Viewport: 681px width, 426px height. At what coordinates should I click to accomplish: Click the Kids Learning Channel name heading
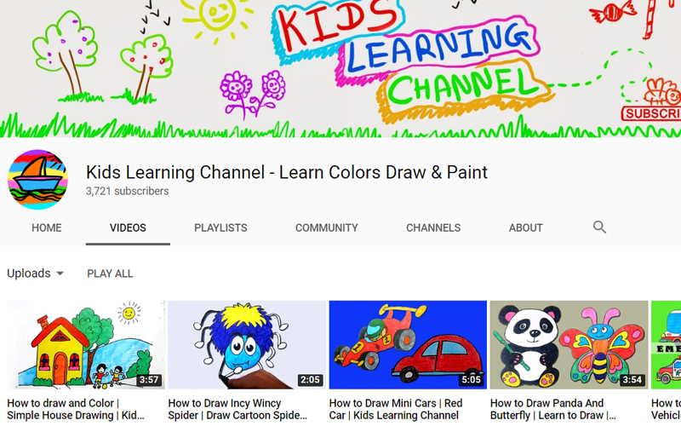[x=287, y=172]
